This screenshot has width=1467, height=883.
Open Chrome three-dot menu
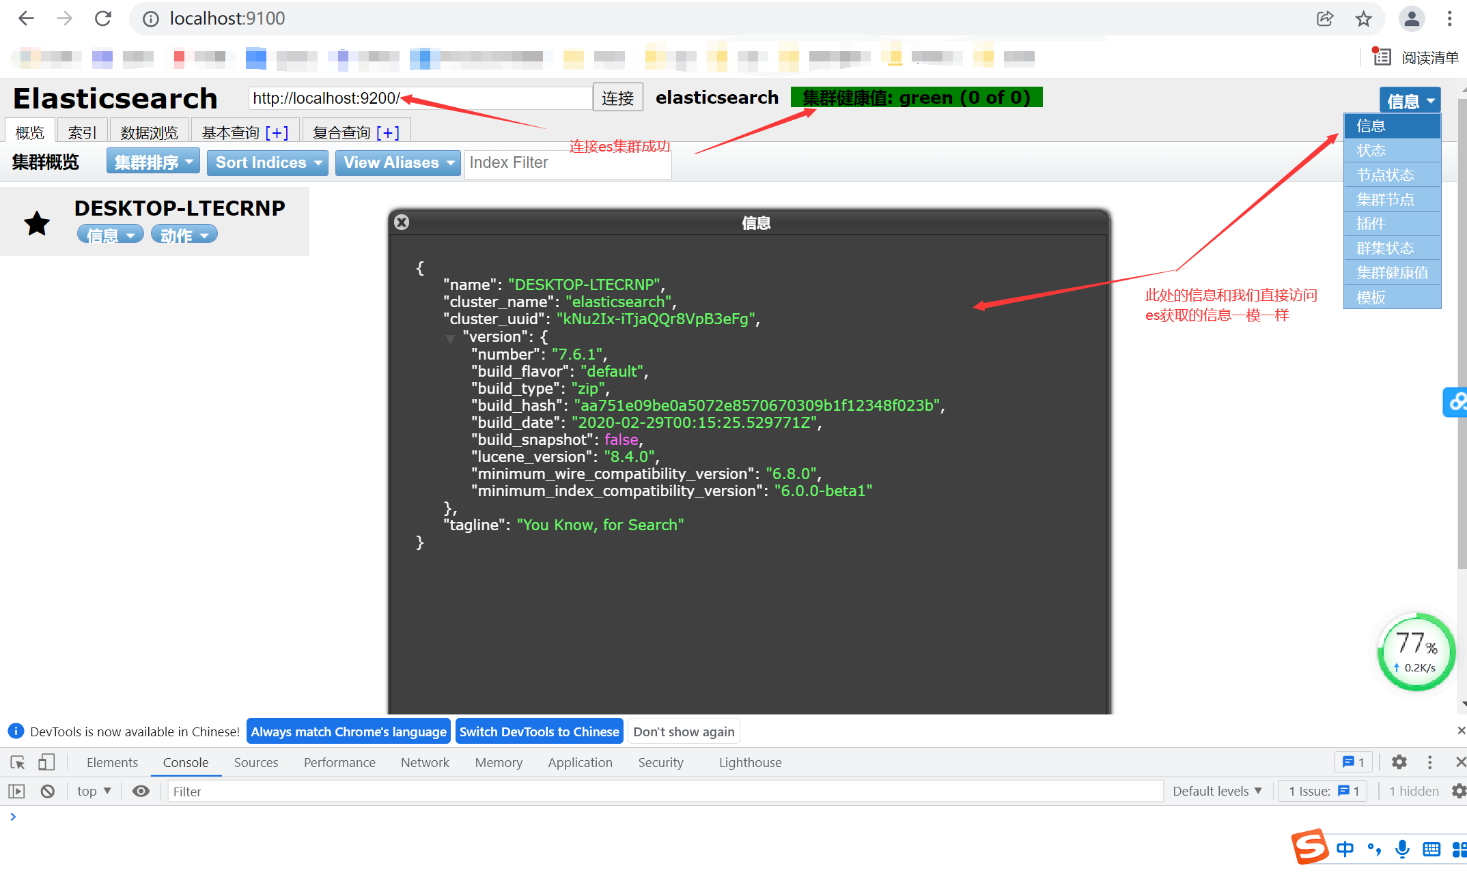pyautogui.click(x=1449, y=18)
